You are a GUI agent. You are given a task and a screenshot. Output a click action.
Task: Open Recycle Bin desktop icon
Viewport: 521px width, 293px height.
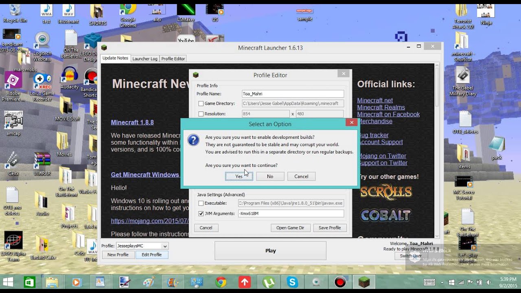(15, 13)
